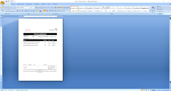171x91 pixels.
Task: Click the Find button
Action: (159, 7)
